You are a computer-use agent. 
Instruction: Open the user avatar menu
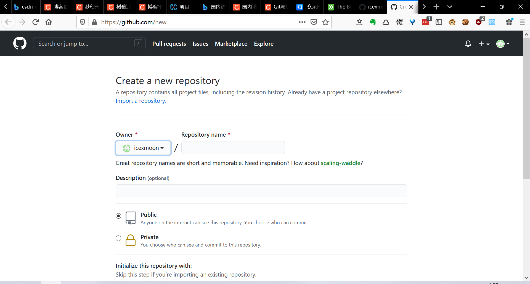pyautogui.click(x=503, y=44)
